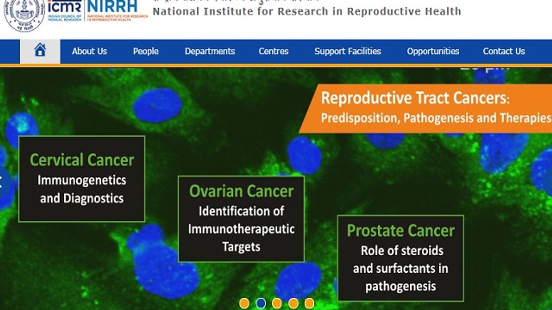The width and height of the screenshot is (552, 310).
Task: Select the first carousel indicator dot
Action: 244,303
